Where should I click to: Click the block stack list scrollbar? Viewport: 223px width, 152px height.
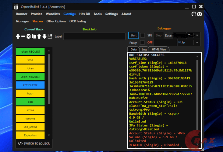[x=49, y=79]
